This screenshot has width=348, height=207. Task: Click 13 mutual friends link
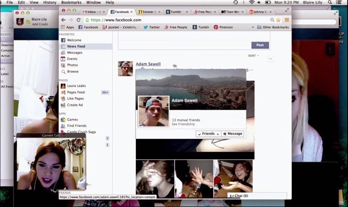click(186, 120)
